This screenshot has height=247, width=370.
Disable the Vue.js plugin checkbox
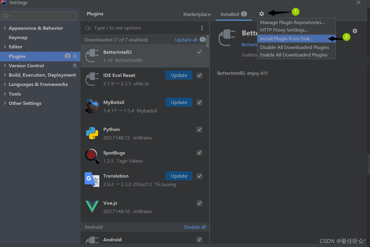(x=199, y=203)
